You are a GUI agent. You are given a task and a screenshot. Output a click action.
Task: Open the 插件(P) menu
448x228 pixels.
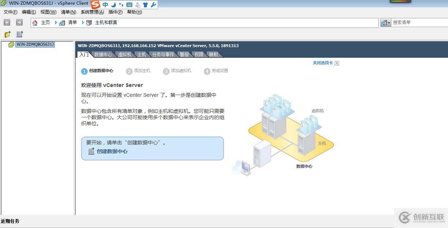tap(115, 12)
